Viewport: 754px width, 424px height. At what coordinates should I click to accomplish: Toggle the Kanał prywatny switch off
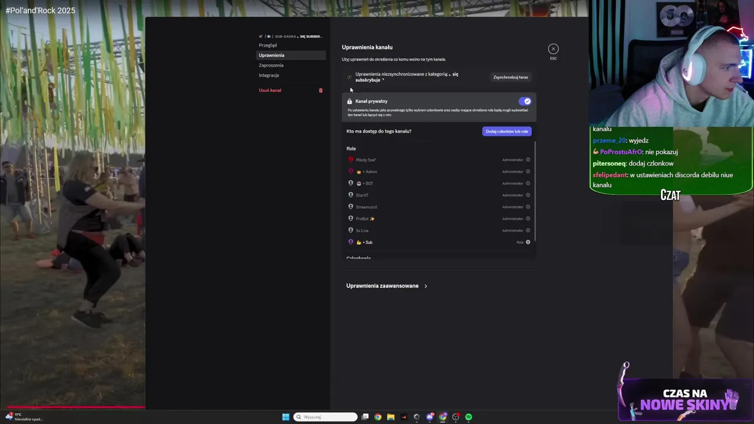pos(525,101)
